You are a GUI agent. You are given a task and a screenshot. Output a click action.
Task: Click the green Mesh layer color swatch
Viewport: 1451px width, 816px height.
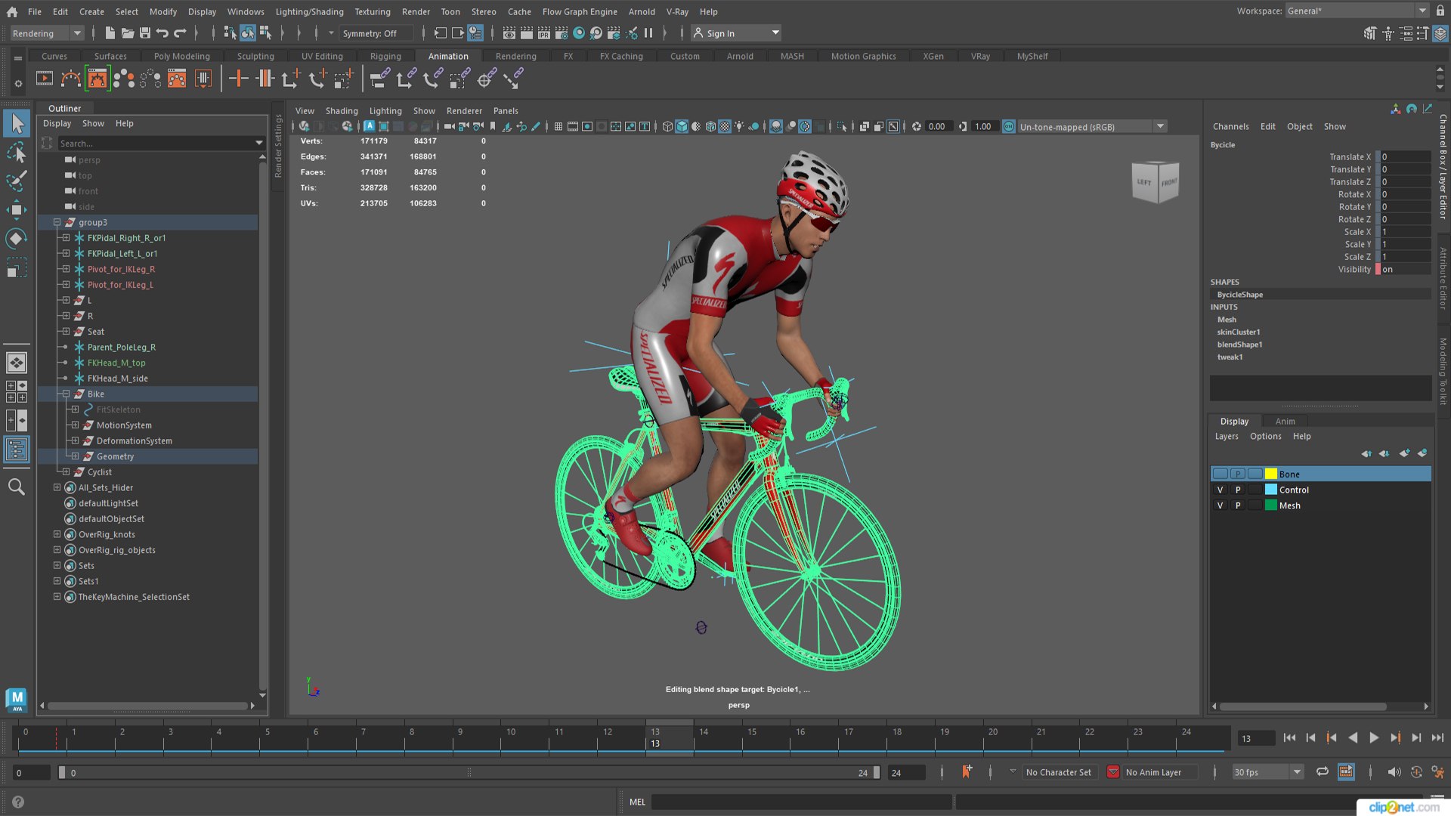click(x=1271, y=506)
